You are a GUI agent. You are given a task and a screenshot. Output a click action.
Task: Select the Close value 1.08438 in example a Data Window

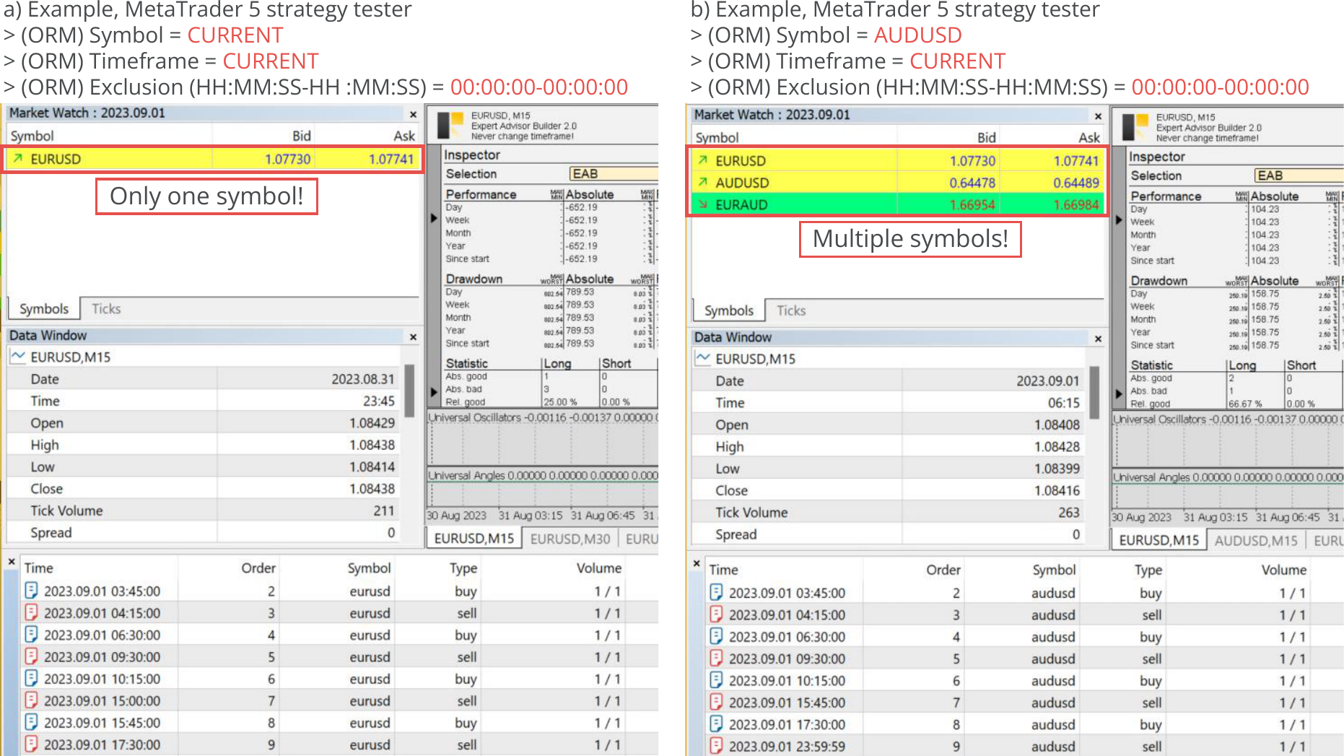tap(372, 489)
